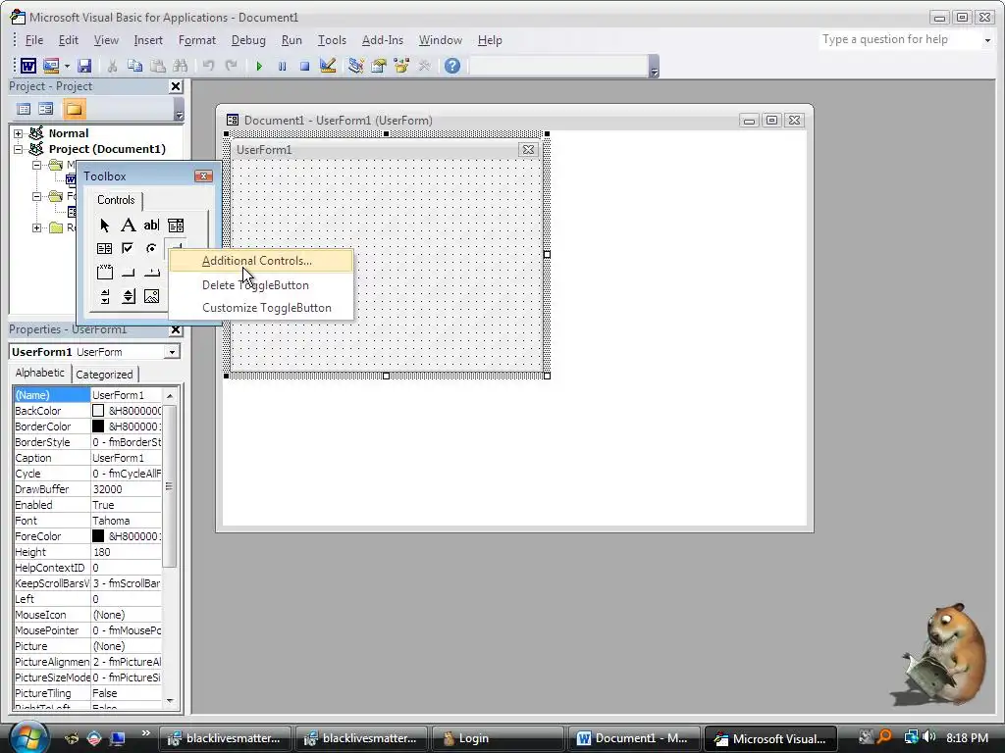This screenshot has width=1005, height=753.
Task: Toggle Design Mode toolbar icon
Action: tap(328, 66)
